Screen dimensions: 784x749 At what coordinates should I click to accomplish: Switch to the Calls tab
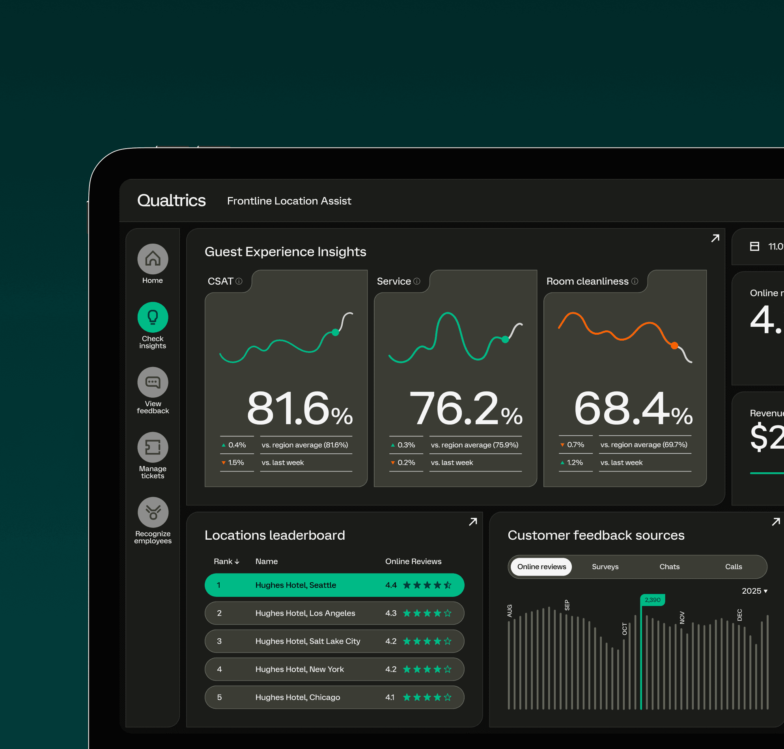733,566
